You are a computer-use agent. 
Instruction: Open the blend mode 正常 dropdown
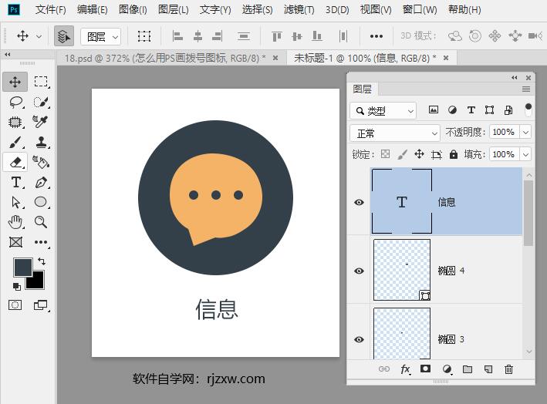394,133
